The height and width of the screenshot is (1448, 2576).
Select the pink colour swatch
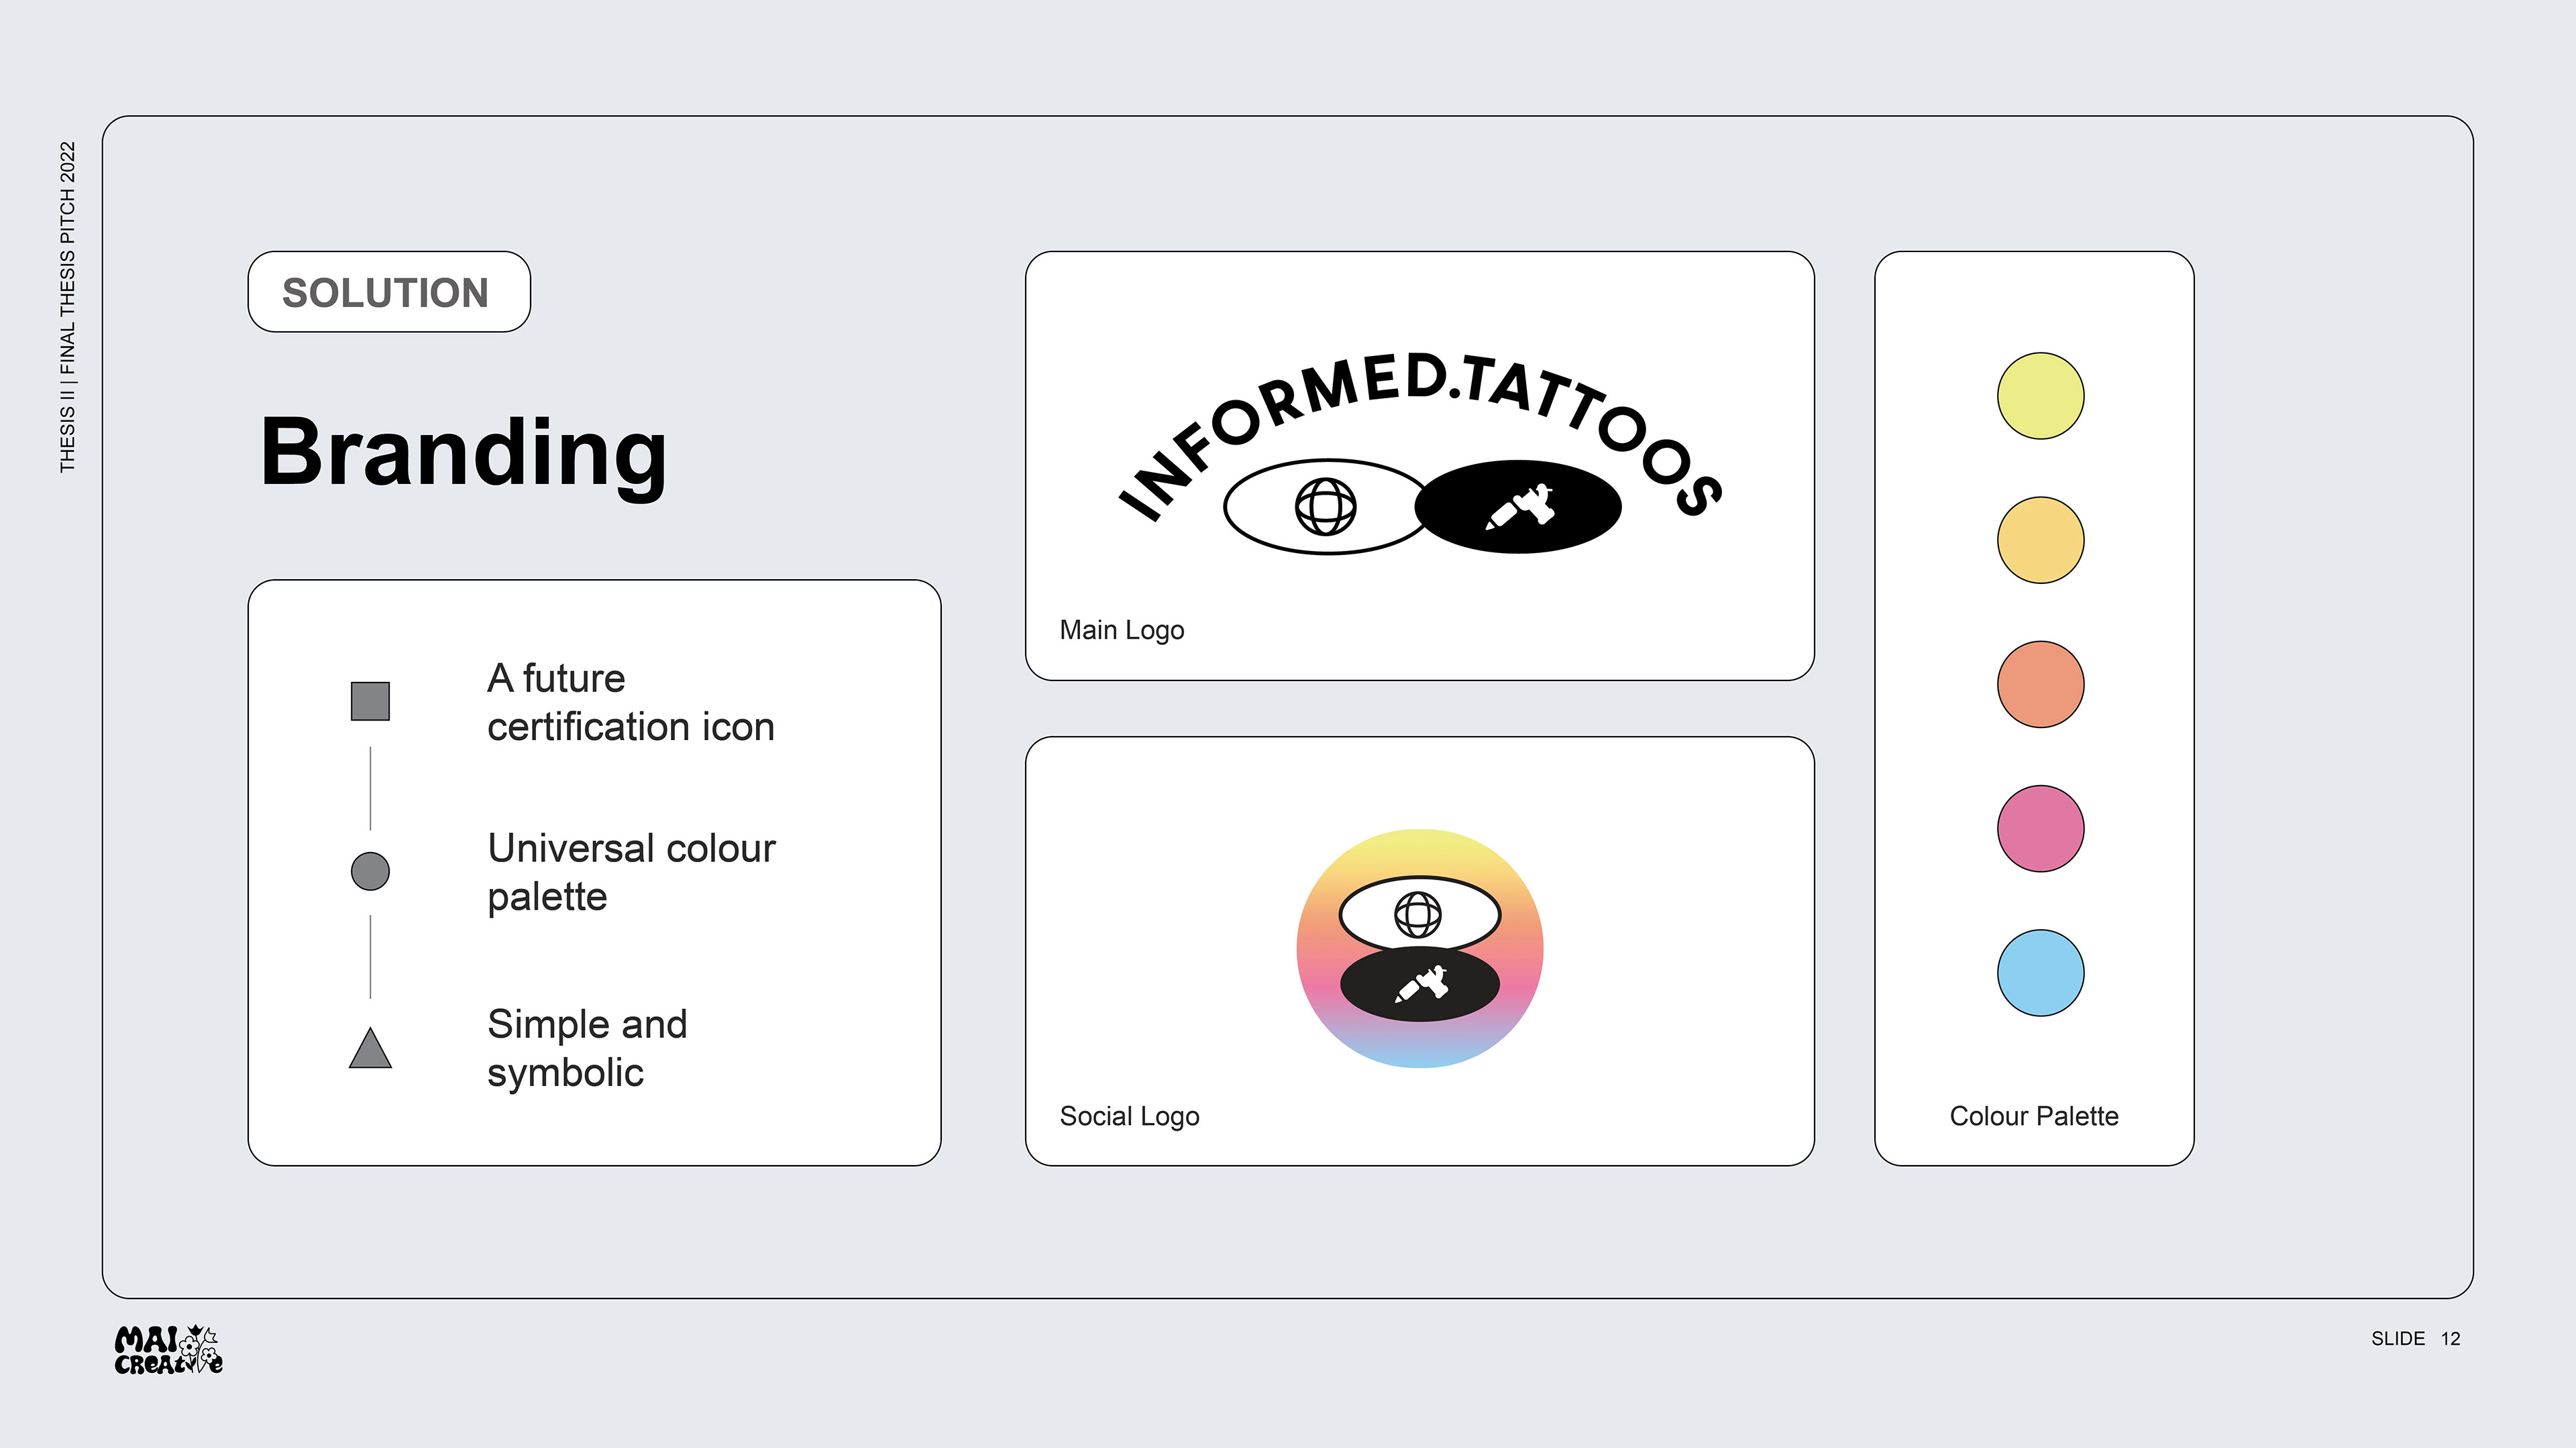[2040, 829]
